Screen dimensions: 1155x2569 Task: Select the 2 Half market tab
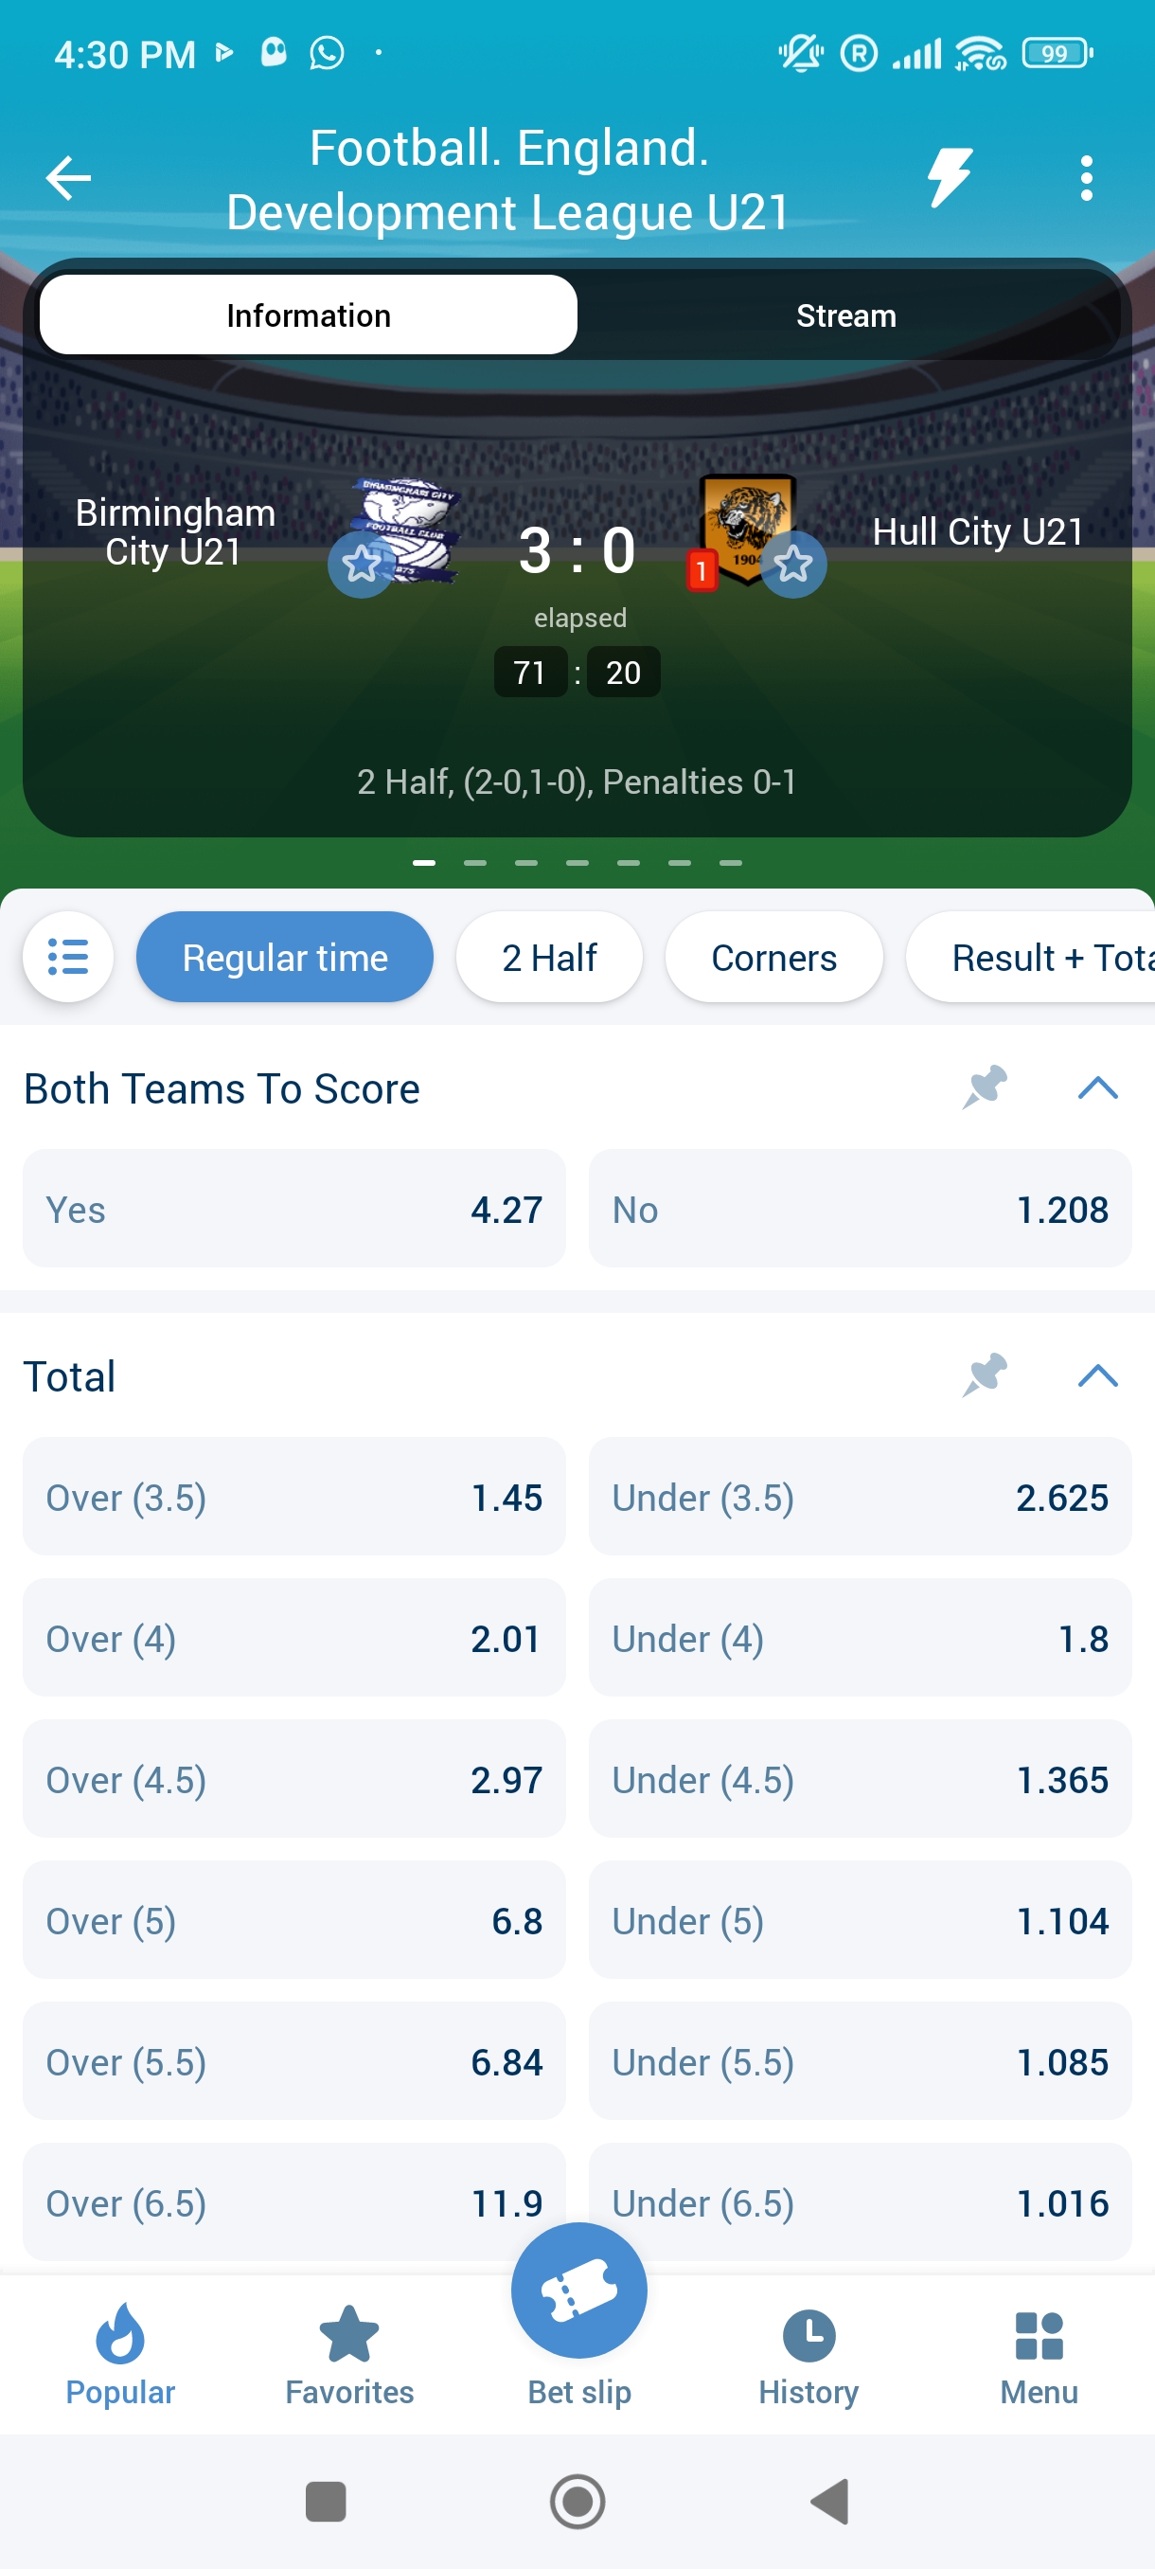point(549,958)
